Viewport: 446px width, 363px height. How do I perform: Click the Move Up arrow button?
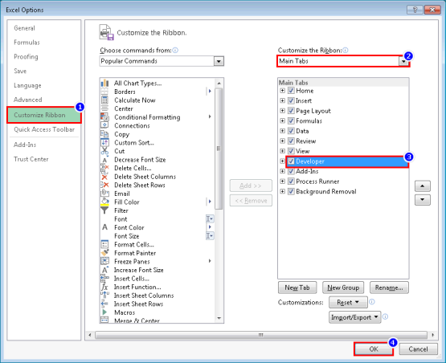point(423,186)
